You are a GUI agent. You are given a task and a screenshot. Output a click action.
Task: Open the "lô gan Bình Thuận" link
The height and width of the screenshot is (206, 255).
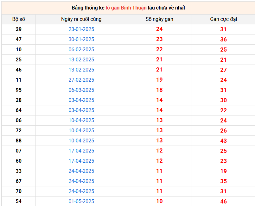point(126,8)
